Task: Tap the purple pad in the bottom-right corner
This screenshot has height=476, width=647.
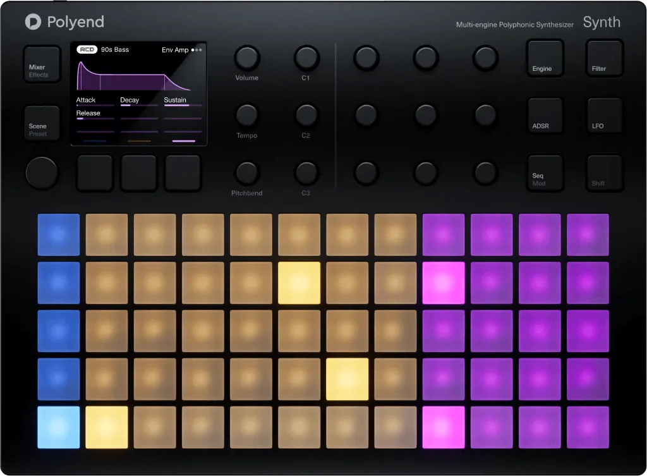Action: [x=588, y=427]
